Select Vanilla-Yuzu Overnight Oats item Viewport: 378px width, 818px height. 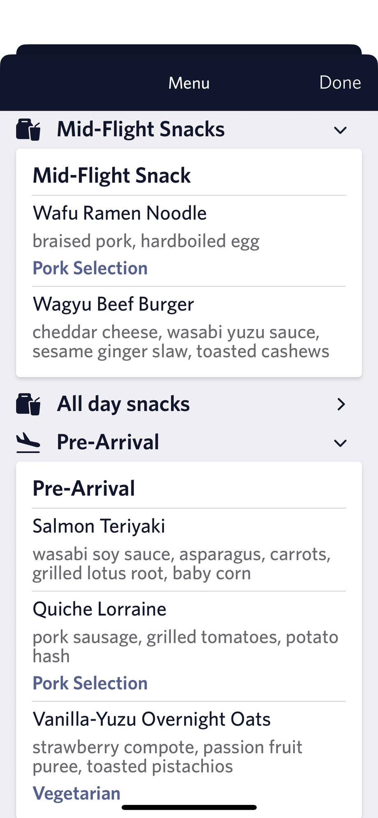[189, 756]
